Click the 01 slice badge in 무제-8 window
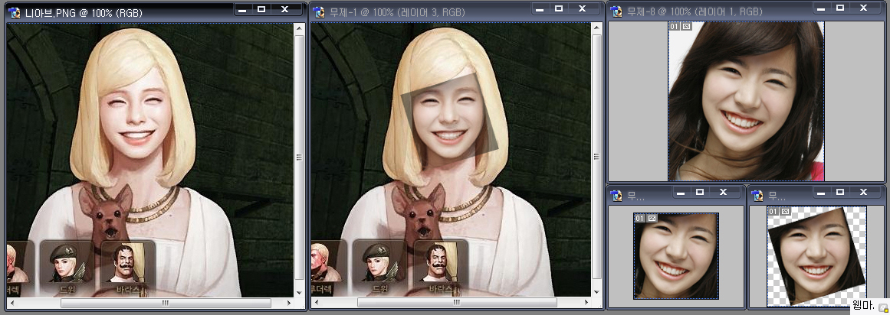This screenshot has width=890, height=315. (675, 26)
